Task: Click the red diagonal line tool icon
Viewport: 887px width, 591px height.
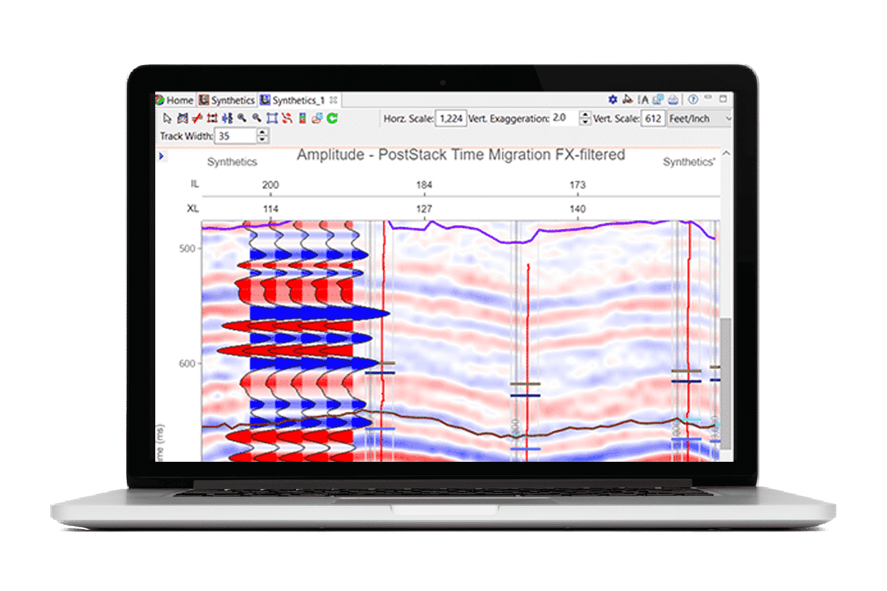Action: click(x=197, y=118)
